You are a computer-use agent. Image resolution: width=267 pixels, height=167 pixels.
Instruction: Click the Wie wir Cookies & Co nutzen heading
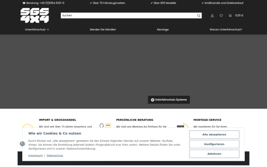[55, 133]
